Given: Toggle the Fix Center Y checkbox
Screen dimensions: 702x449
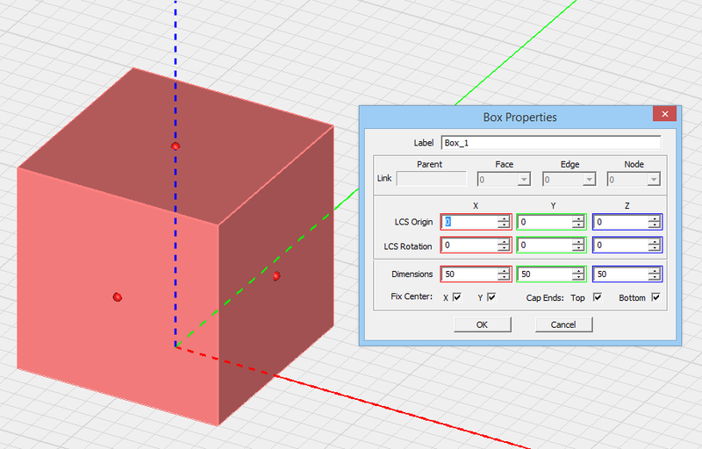Looking at the screenshot, I should (x=491, y=297).
